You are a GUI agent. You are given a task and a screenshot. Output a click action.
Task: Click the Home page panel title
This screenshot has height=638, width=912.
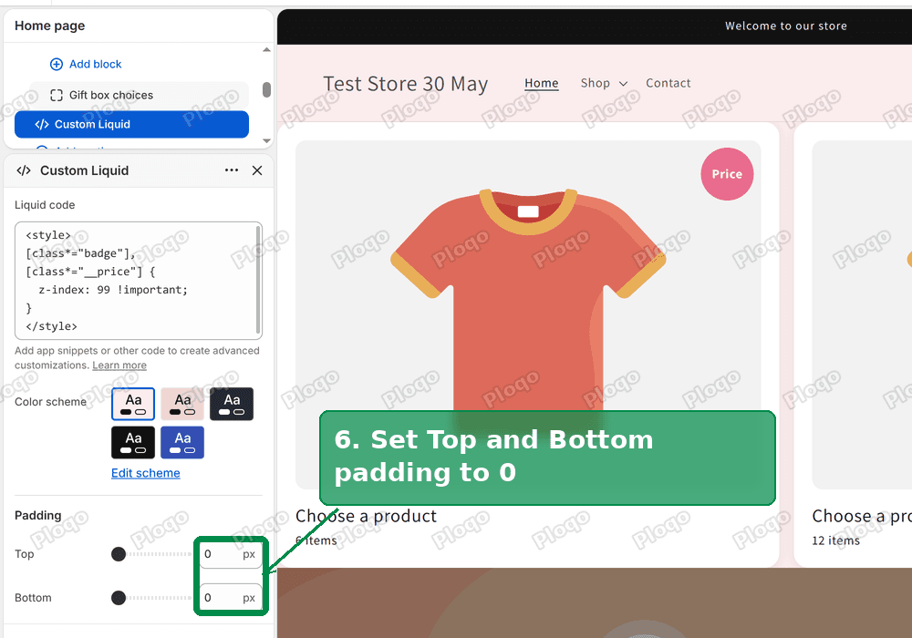tap(50, 26)
